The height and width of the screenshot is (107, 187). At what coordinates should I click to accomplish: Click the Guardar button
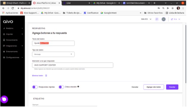point(172,87)
